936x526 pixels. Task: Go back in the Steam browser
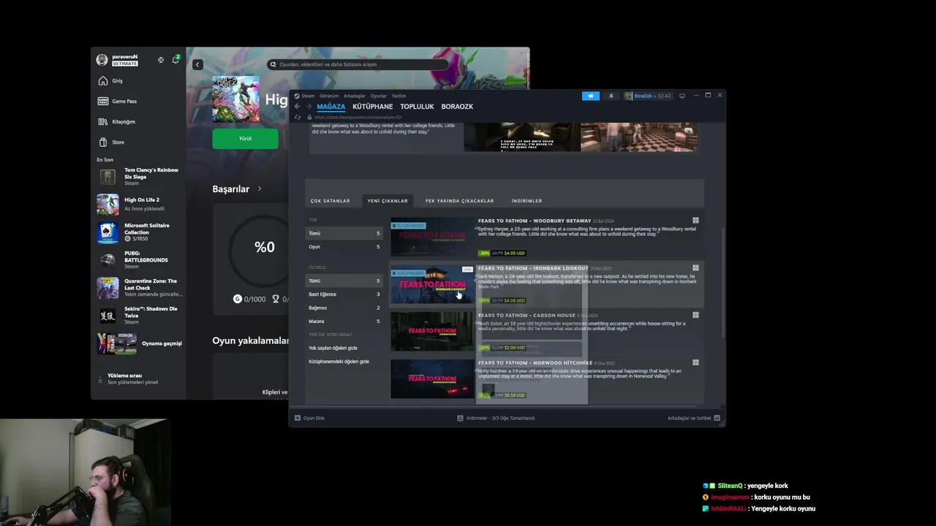click(297, 107)
